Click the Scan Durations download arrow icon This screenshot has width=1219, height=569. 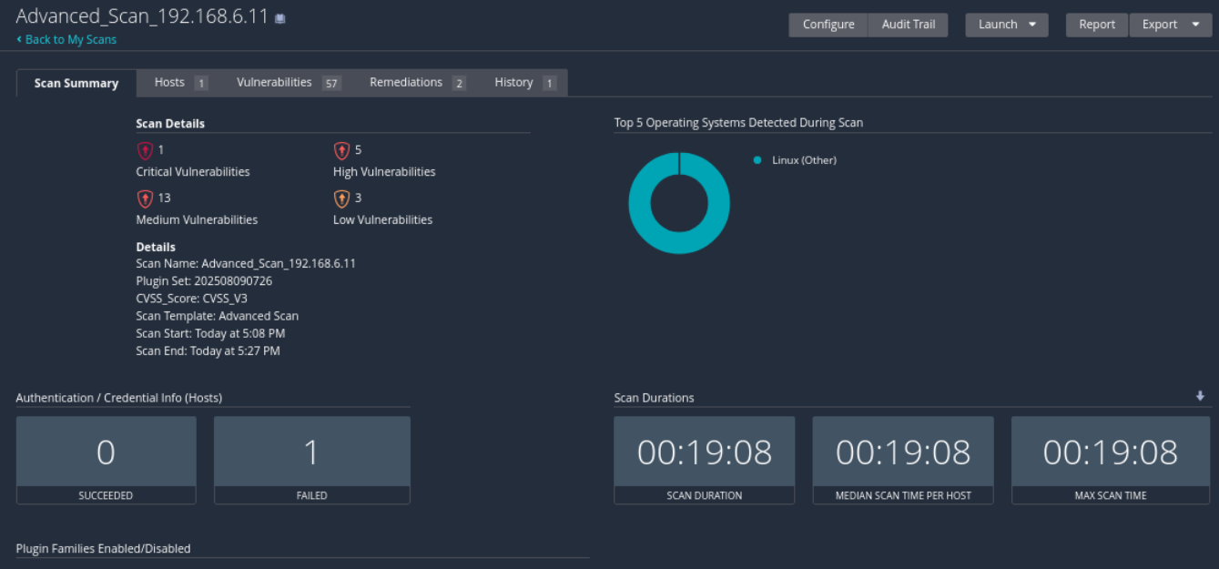1200,396
